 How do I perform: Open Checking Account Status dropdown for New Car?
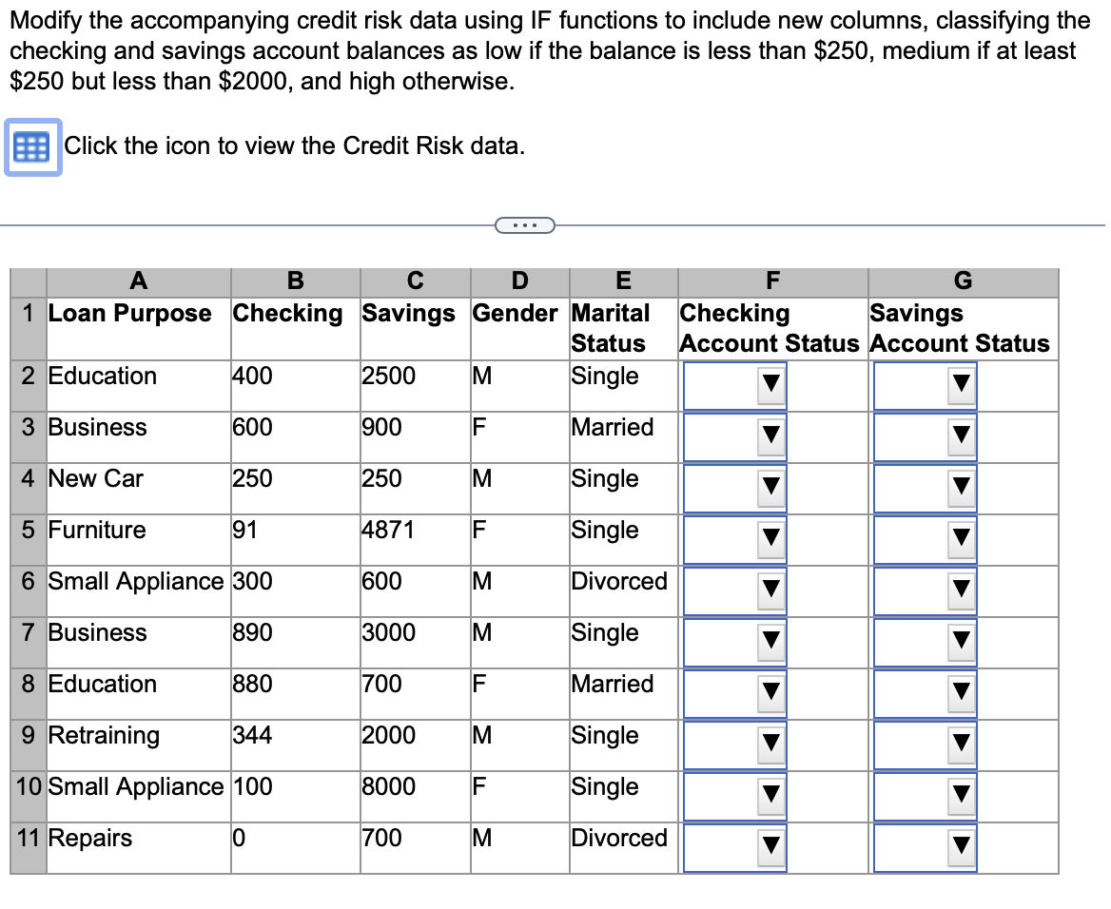(x=770, y=488)
